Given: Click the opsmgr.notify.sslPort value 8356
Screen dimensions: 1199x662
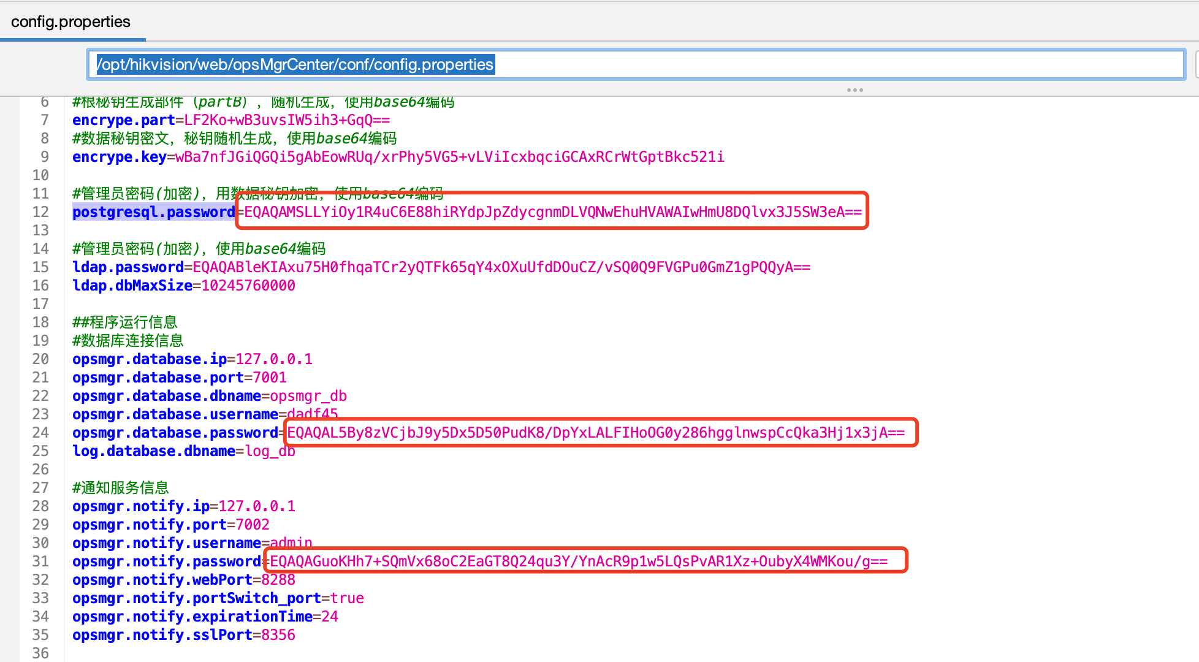Looking at the screenshot, I should coord(278,635).
